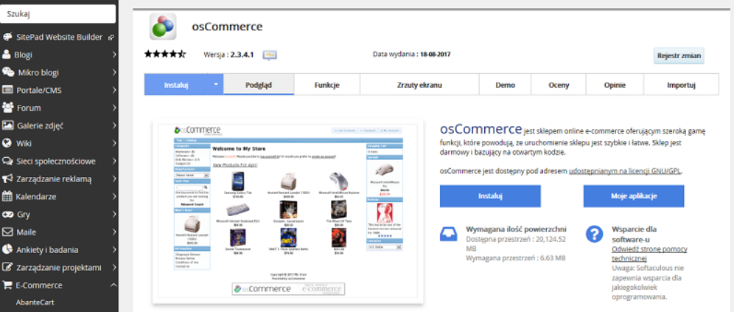Open the Importuj tab
734x312 pixels.
[x=681, y=85]
